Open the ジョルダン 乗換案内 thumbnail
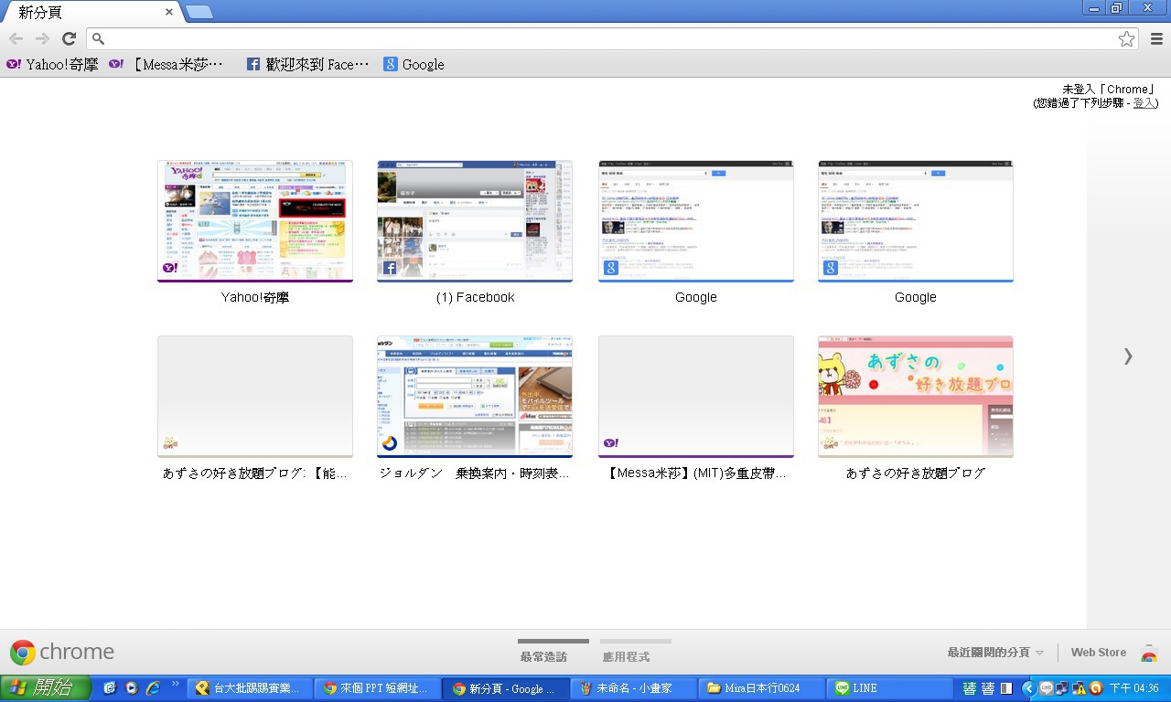The height and width of the screenshot is (702, 1171). (x=475, y=397)
